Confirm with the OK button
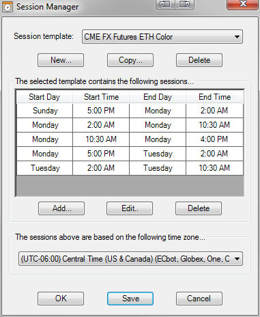 [x=61, y=299]
